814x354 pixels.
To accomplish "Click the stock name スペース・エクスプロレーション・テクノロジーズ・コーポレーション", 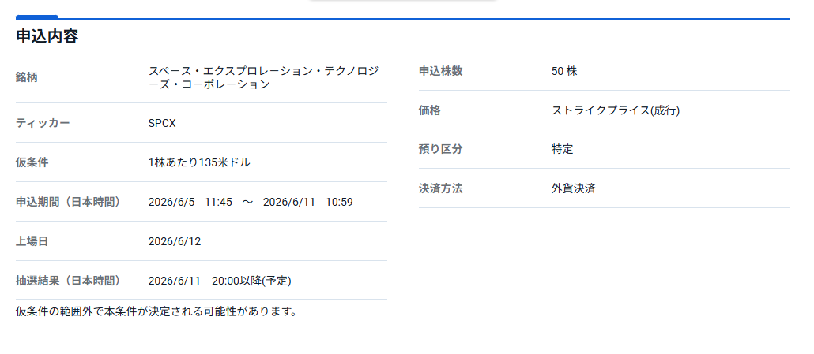I will (263, 77).
